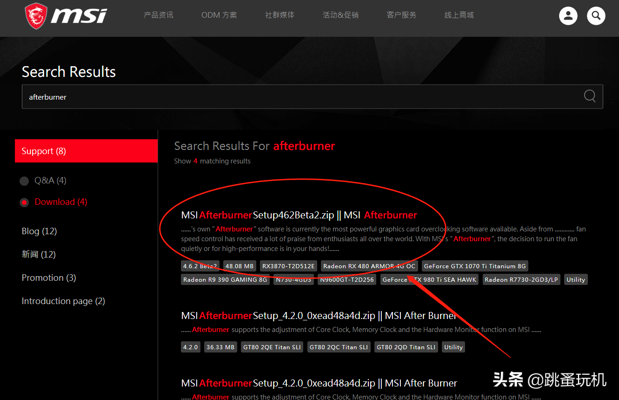Open the 客户服务 menu
619x400 pixels.
tap(401, 15)
